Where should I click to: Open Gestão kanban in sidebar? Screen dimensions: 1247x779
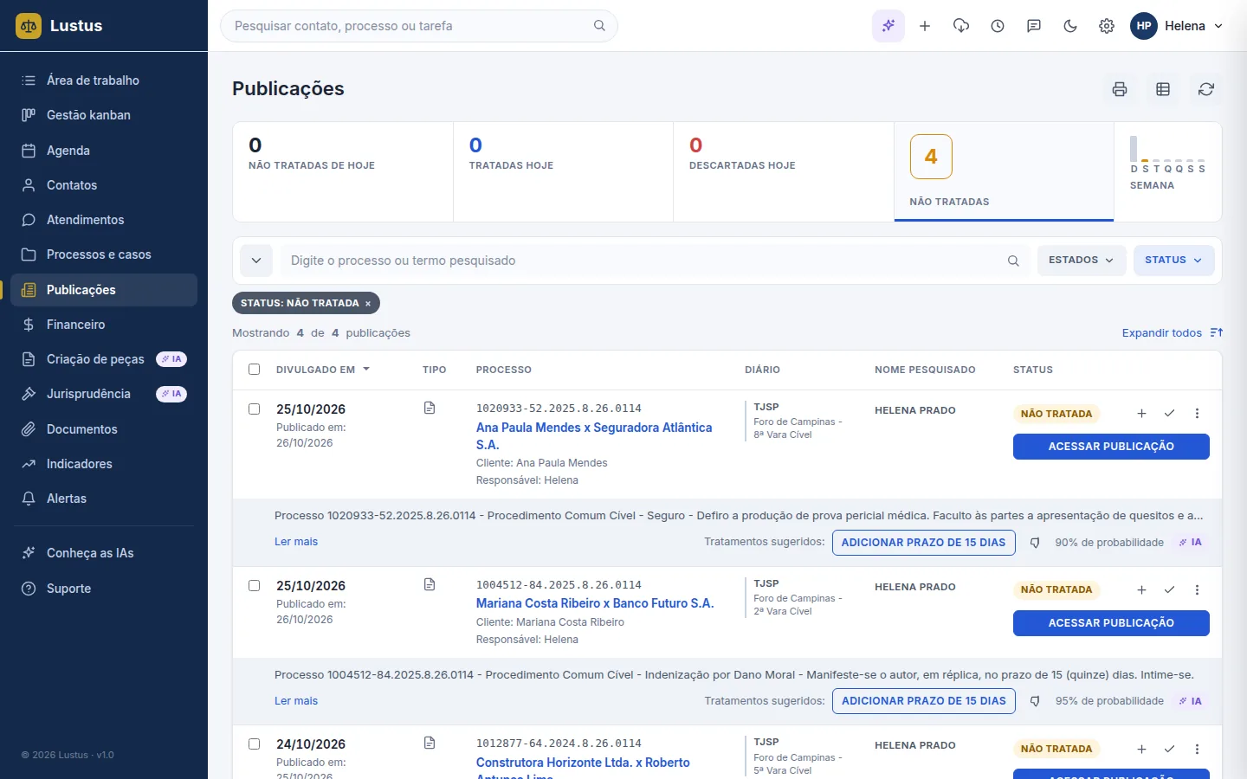(x=104, y=115)
